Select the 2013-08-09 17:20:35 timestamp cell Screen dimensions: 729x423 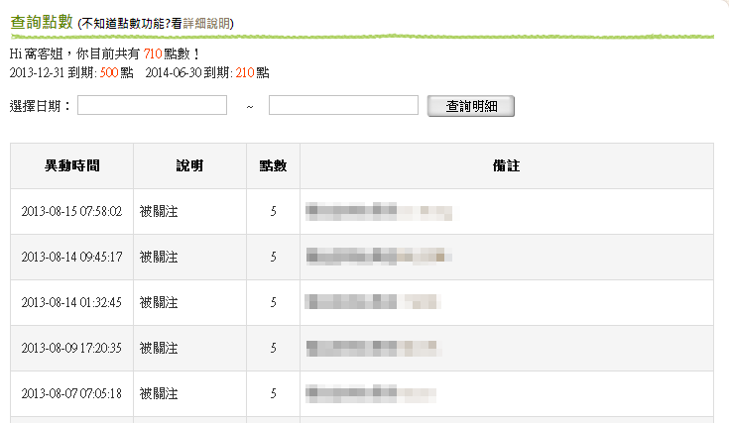tap(71, 349)
